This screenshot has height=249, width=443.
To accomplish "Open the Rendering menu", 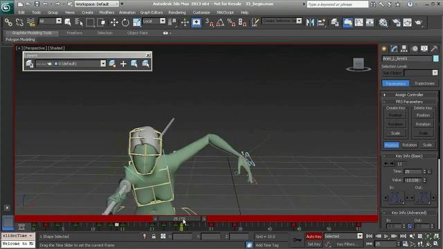I will [x=177, y=12].
